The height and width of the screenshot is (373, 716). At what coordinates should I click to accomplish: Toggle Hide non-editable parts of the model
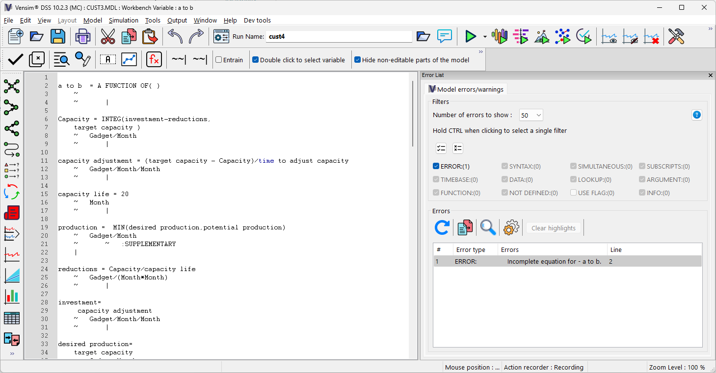point(358,60)
